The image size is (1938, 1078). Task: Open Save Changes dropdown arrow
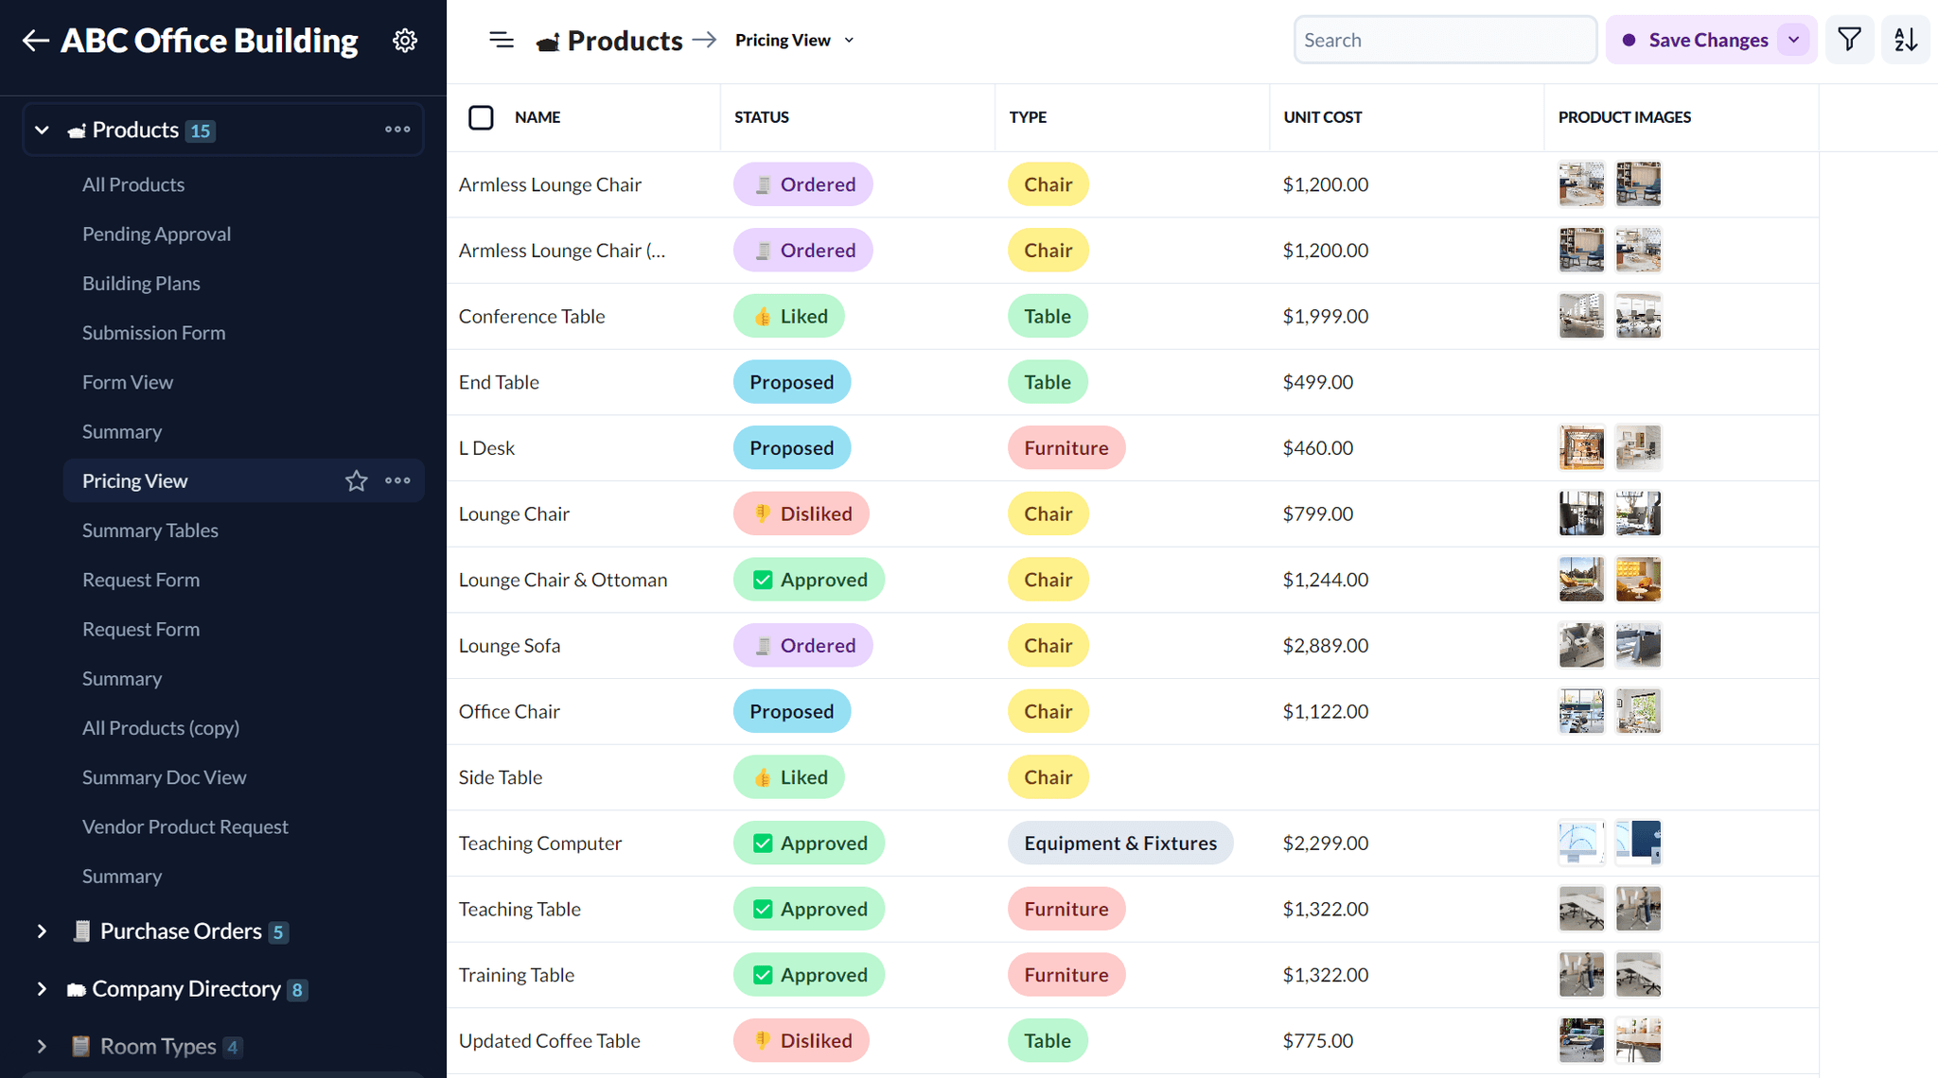click(x=1793, y=40)
